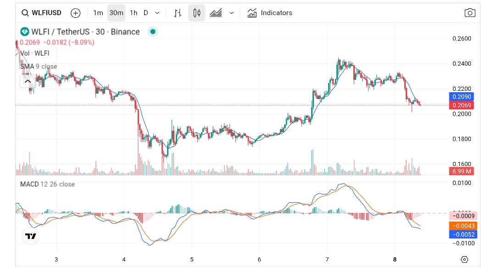Switch chart to 1h interval

pyautogui.click(x=133, y=13)
